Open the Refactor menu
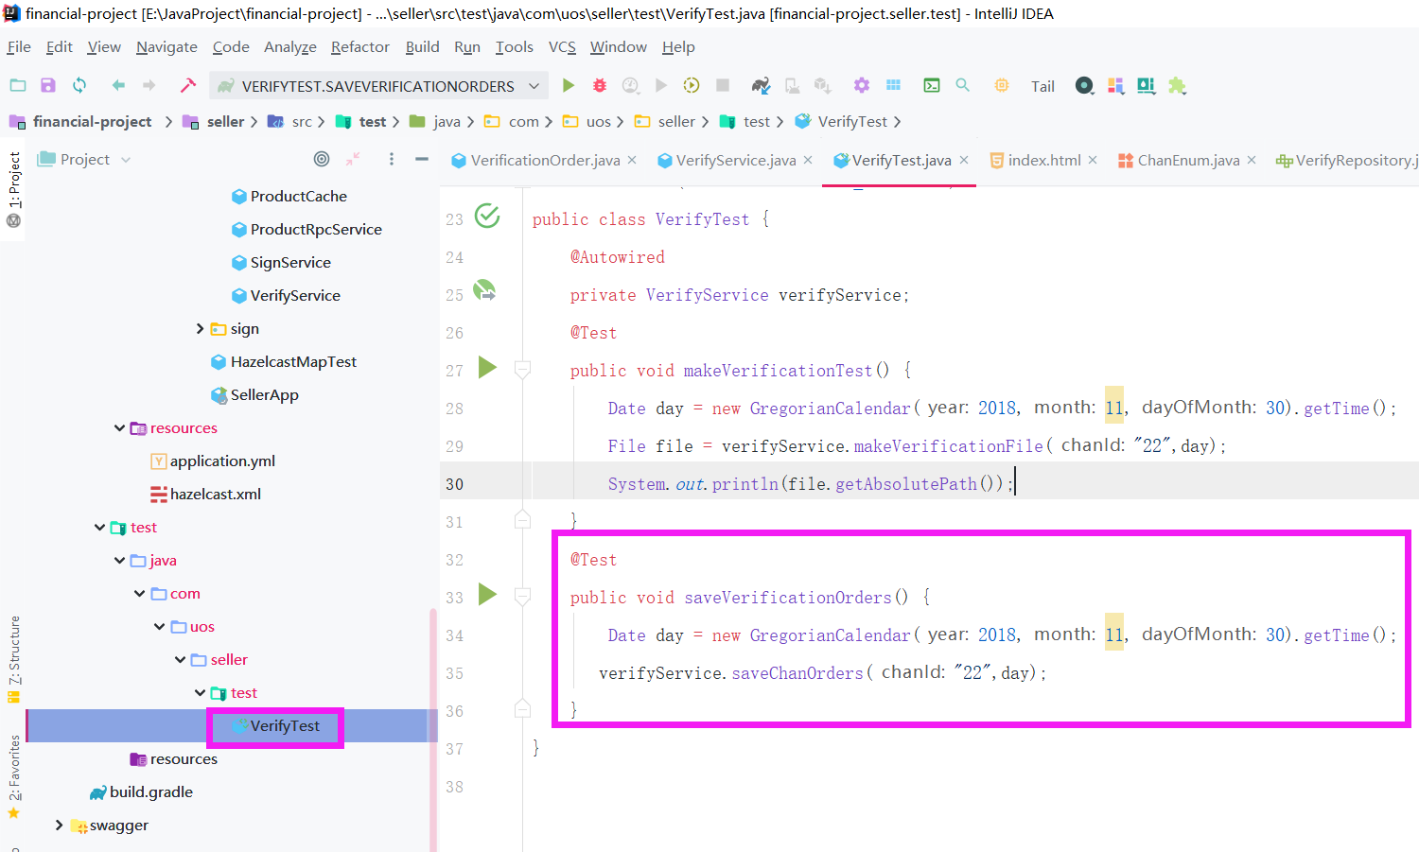Image resolution: width=1419 pixels, height=852 pixels. pos(359,46)
